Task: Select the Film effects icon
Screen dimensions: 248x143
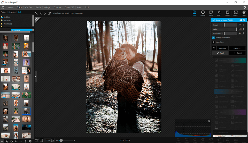Action: pos(211,13)
